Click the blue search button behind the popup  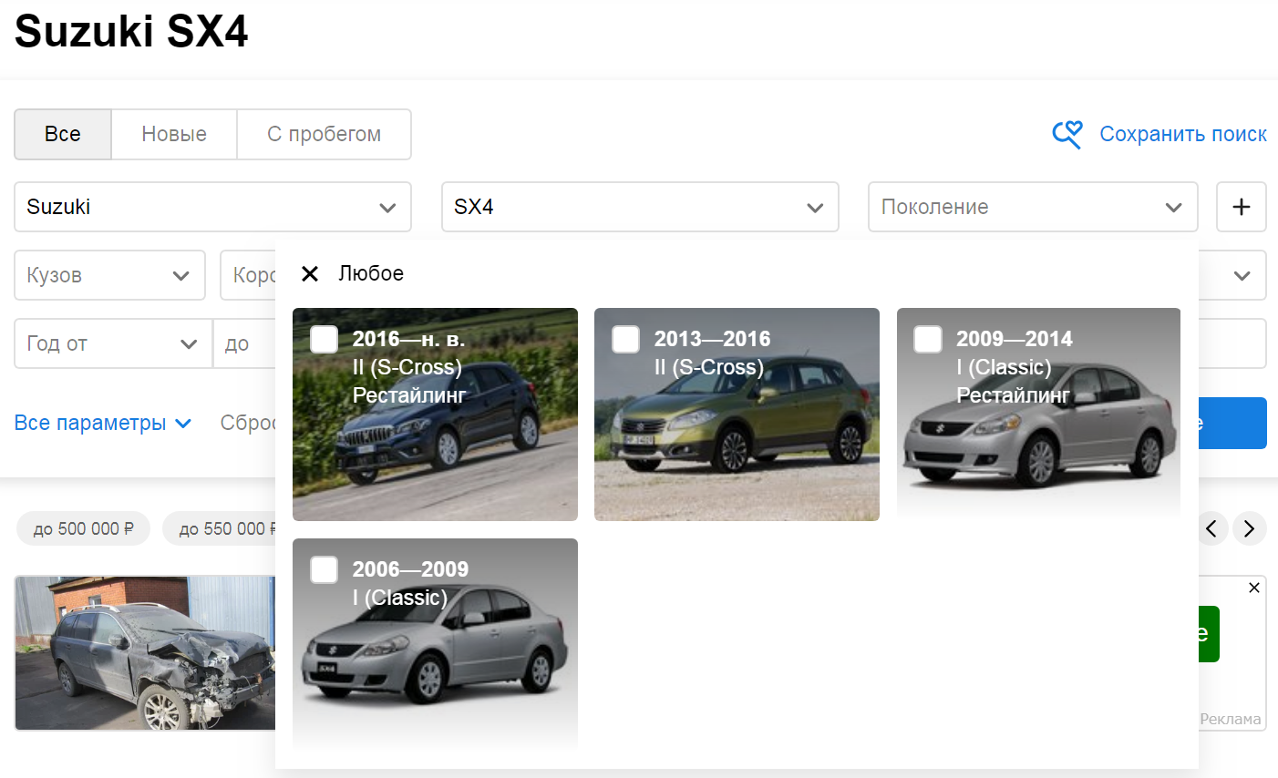pos(1232,423)
